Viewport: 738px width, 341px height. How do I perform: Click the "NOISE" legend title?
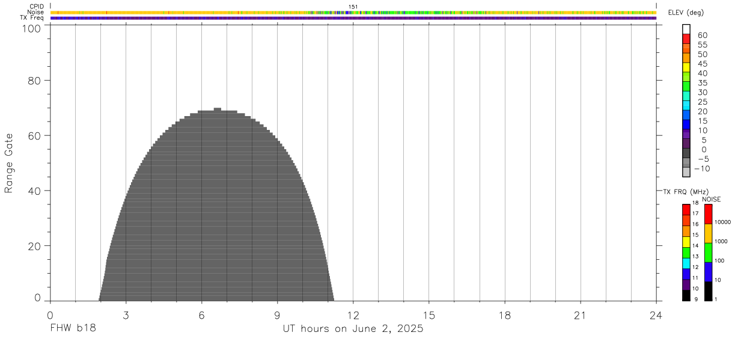tap(711, 199)
